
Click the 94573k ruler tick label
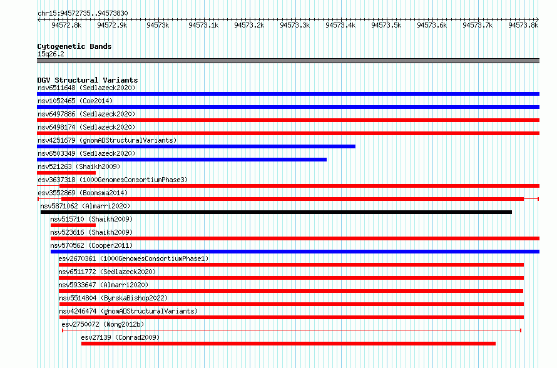coord(158,25)
